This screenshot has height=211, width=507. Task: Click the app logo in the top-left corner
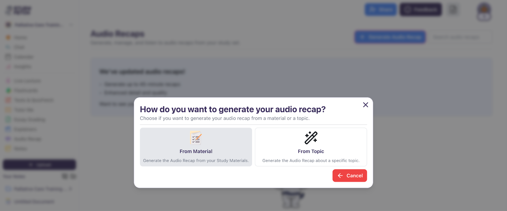(x=17, y=10)
